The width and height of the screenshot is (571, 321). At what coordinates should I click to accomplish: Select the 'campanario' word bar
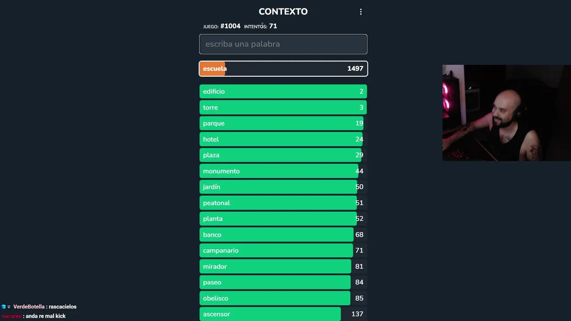pyautogui.click(x=283, y=251)
